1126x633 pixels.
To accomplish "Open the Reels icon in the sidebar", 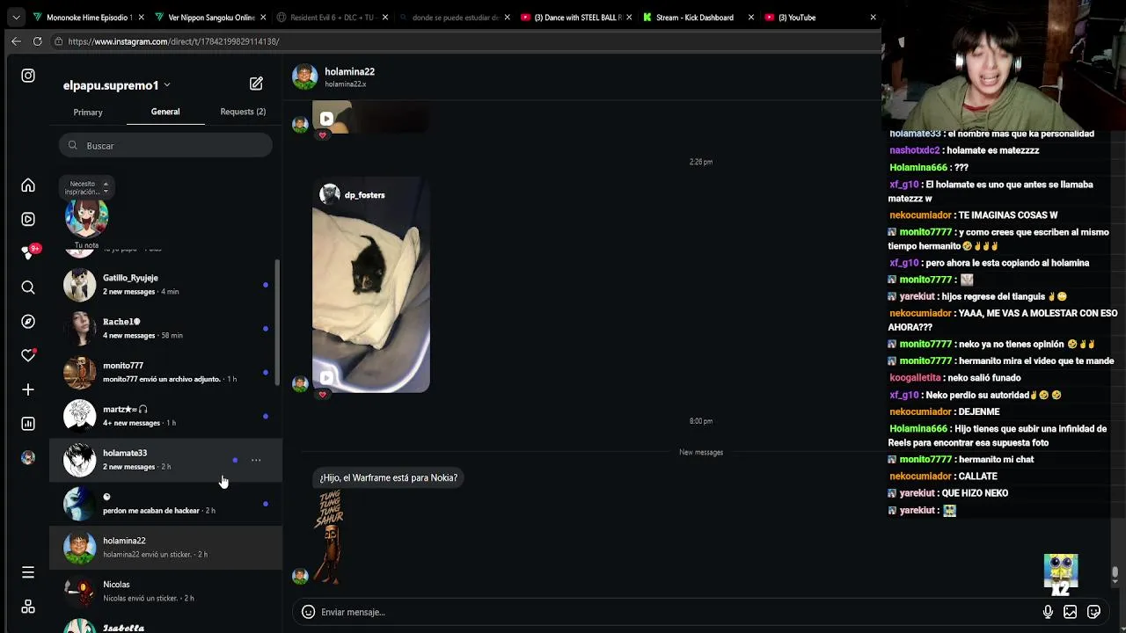I will pos(28,219).
